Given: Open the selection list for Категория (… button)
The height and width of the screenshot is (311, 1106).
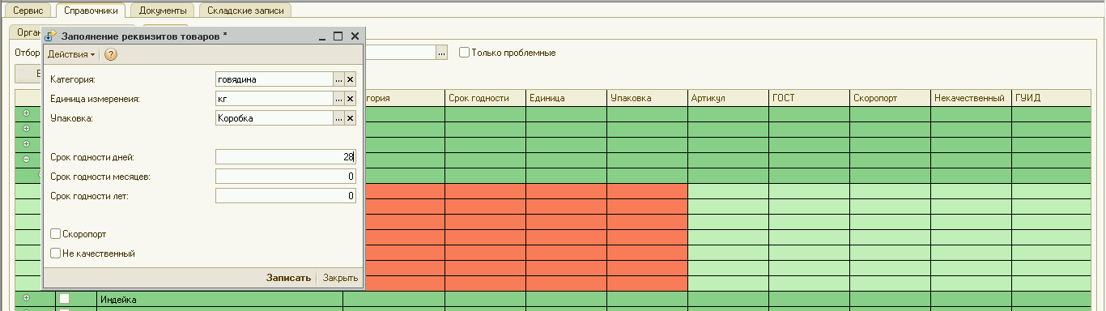Looking at the screenshot, I should tap(339, 79).
